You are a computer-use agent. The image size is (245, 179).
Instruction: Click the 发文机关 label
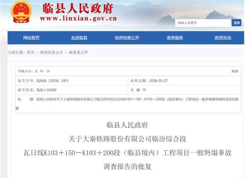point(27,90)
